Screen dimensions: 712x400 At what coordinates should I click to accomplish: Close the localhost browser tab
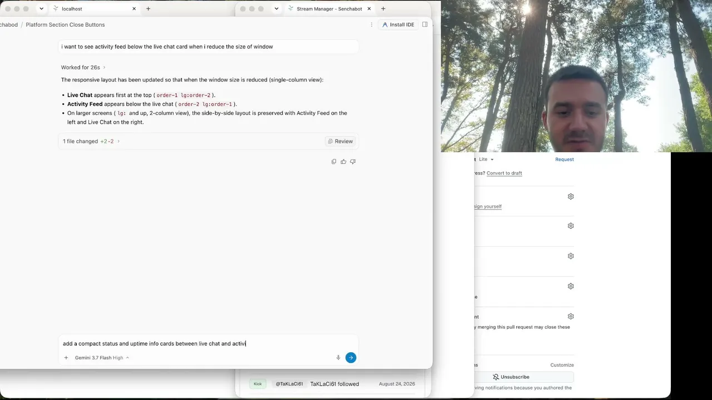pyautogui.click(x=134, y=9)
